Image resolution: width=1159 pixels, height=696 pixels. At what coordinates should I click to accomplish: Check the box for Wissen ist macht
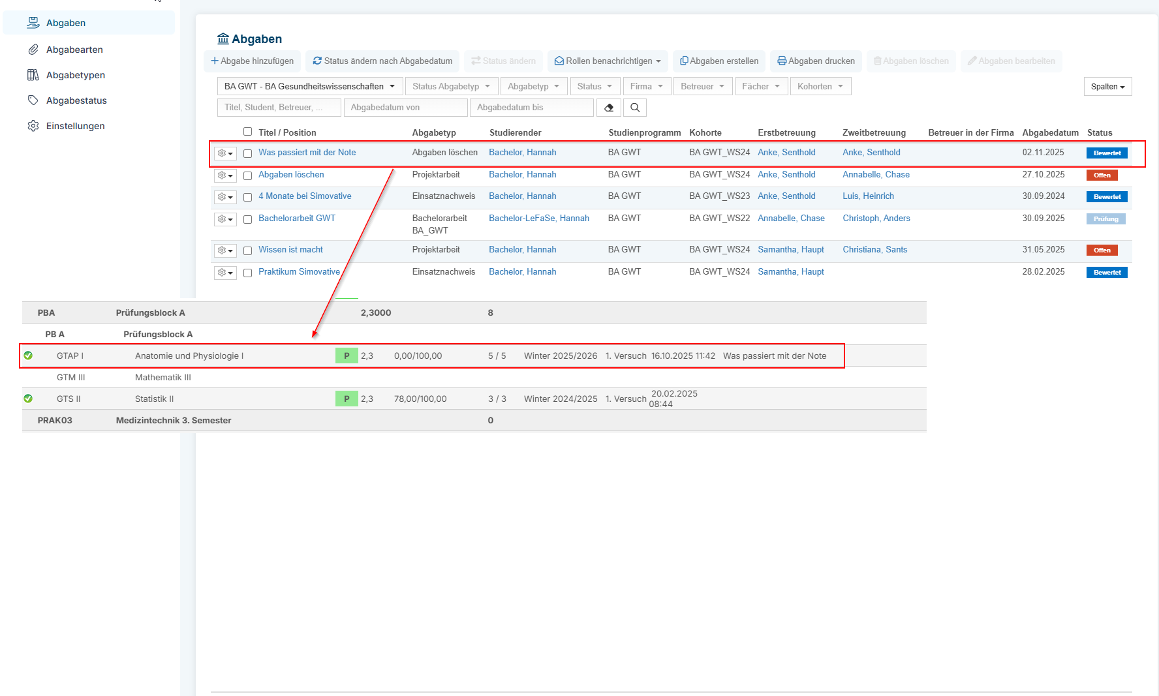tap(247, 250)
